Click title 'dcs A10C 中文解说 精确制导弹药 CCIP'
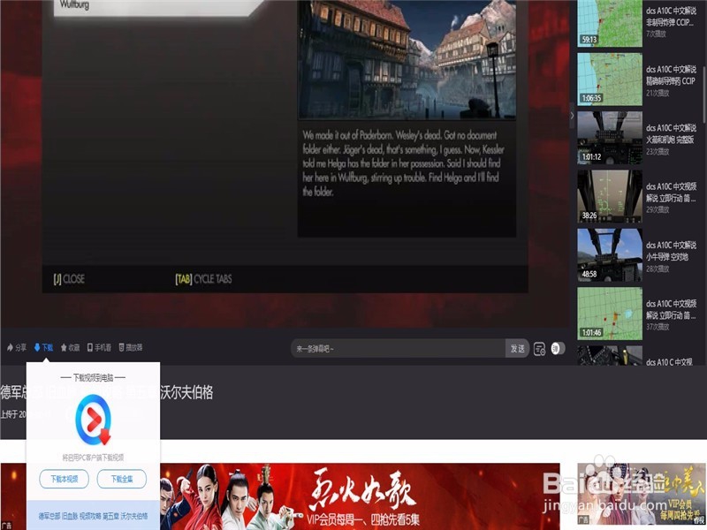This screenshot has width=707, height=530. coord(671,75)
